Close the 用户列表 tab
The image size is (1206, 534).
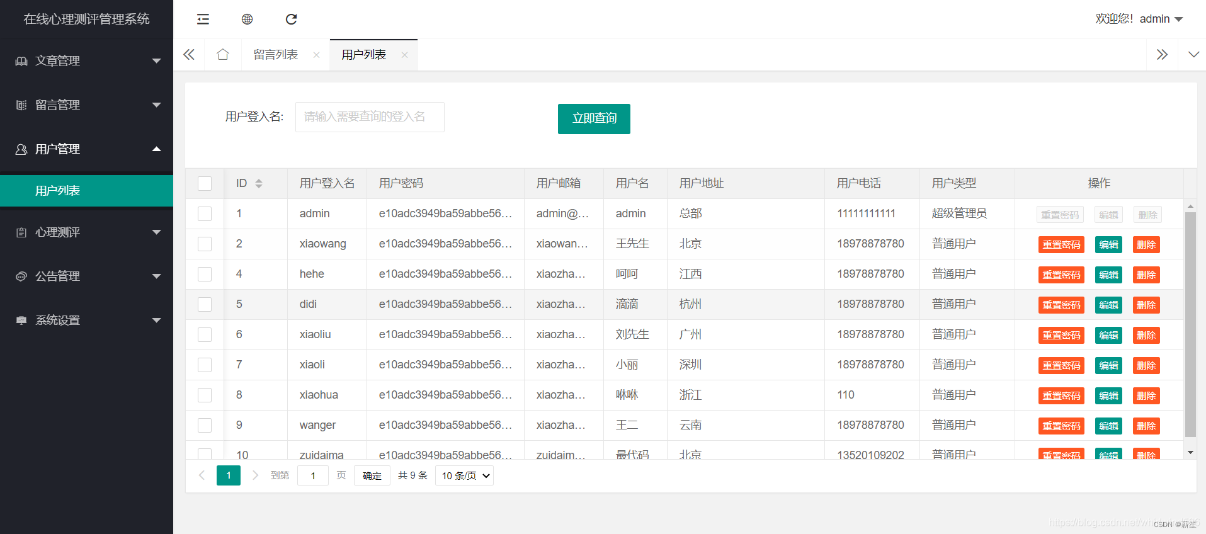coord(404,55)
